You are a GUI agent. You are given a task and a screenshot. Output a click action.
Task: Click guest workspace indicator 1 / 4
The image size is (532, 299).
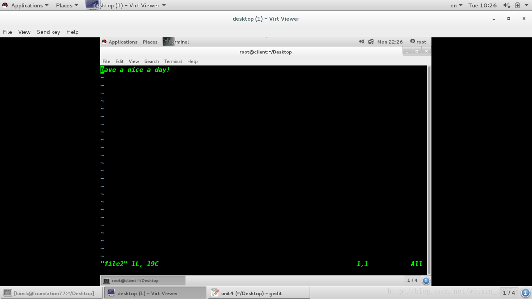[412, 280]
